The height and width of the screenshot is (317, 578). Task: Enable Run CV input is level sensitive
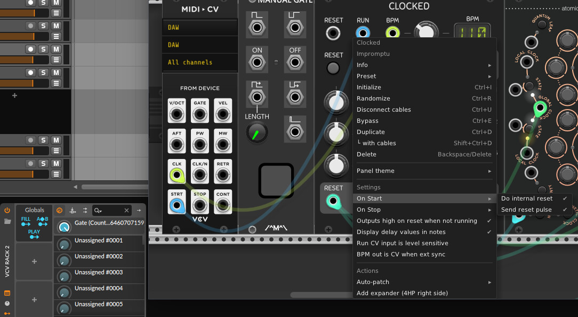pyautogui.click(x=424, y=243)
